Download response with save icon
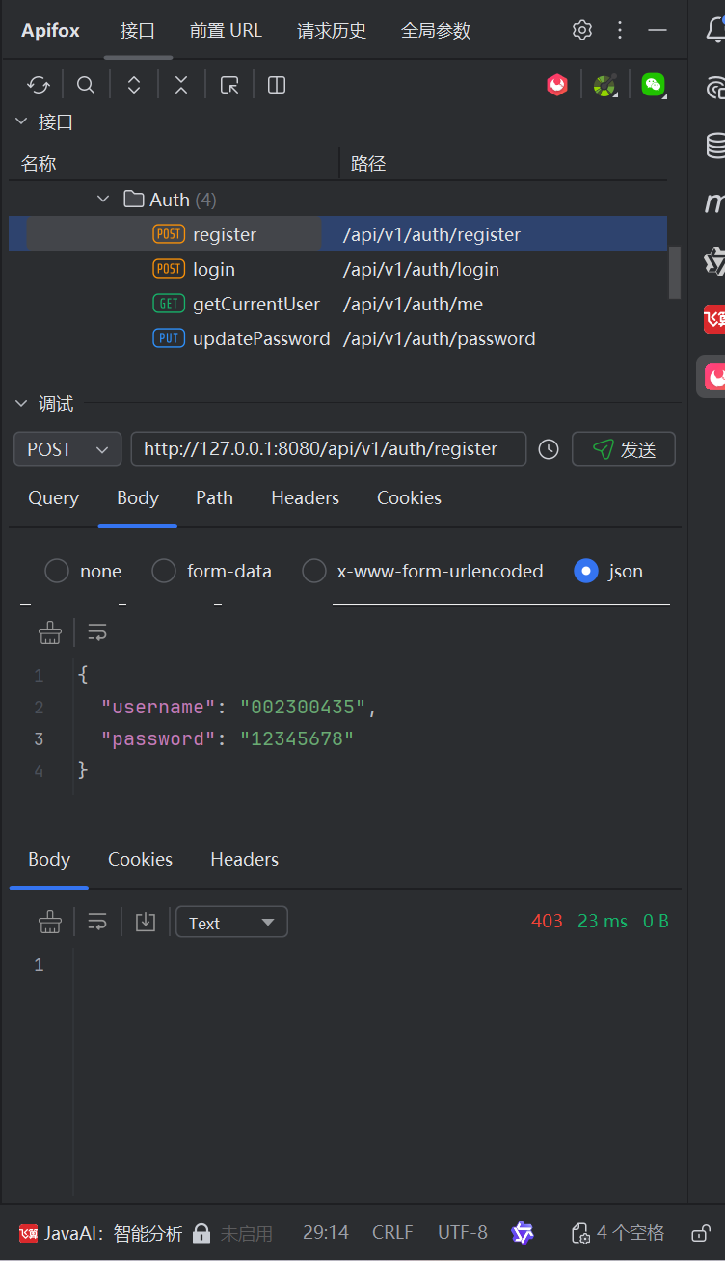The image size is (725, 1261). tap(146, 923)
